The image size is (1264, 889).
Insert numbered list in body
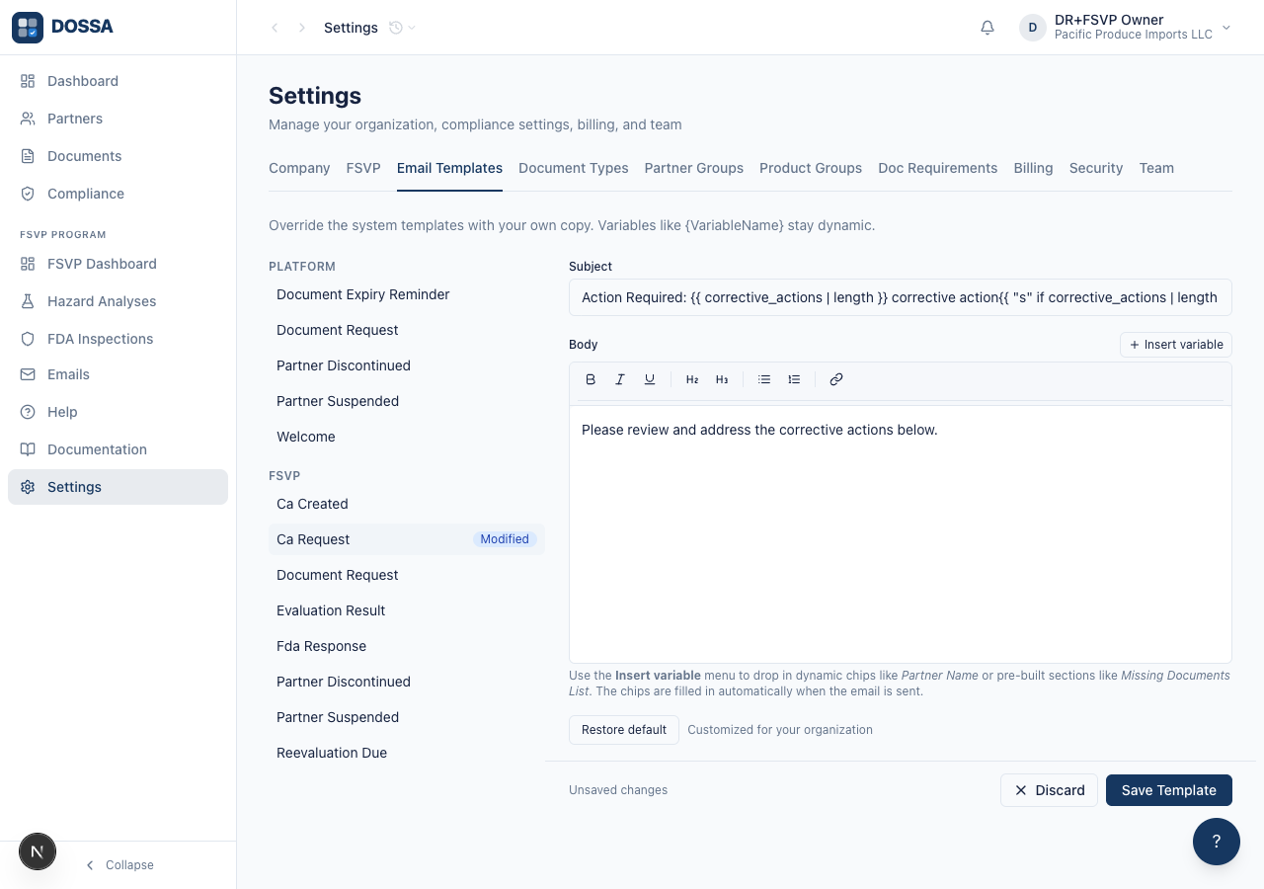(x=794, y=379)
